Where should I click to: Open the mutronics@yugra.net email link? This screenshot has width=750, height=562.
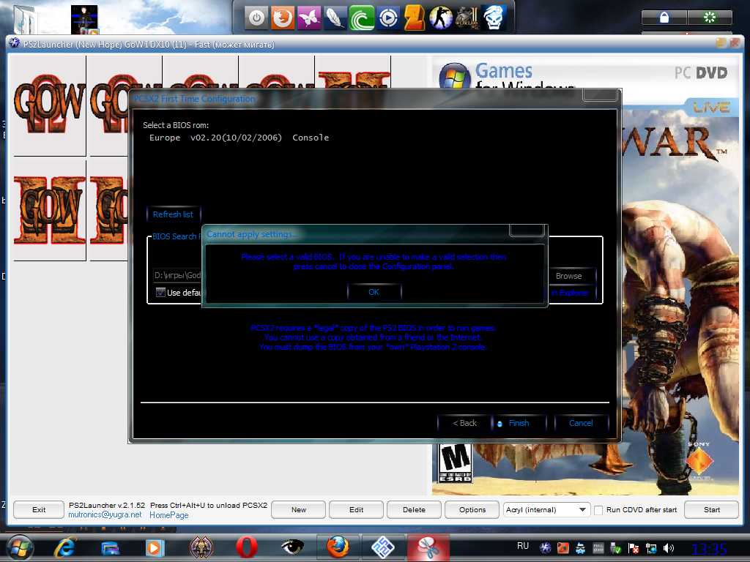(x=105, y=514)
